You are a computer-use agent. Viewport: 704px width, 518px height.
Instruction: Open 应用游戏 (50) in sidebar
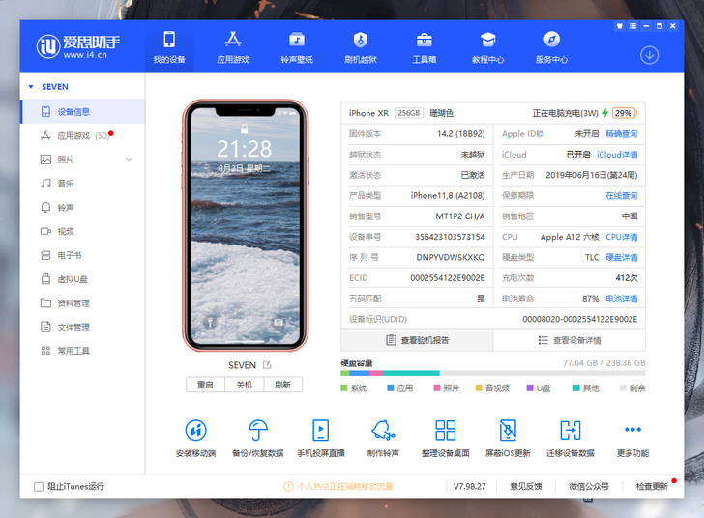(x=83, y=135)
